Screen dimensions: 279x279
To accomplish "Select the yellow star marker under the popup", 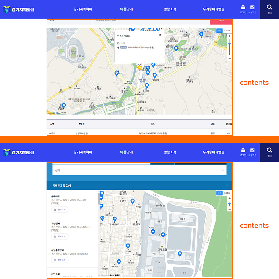I will 139,68.
